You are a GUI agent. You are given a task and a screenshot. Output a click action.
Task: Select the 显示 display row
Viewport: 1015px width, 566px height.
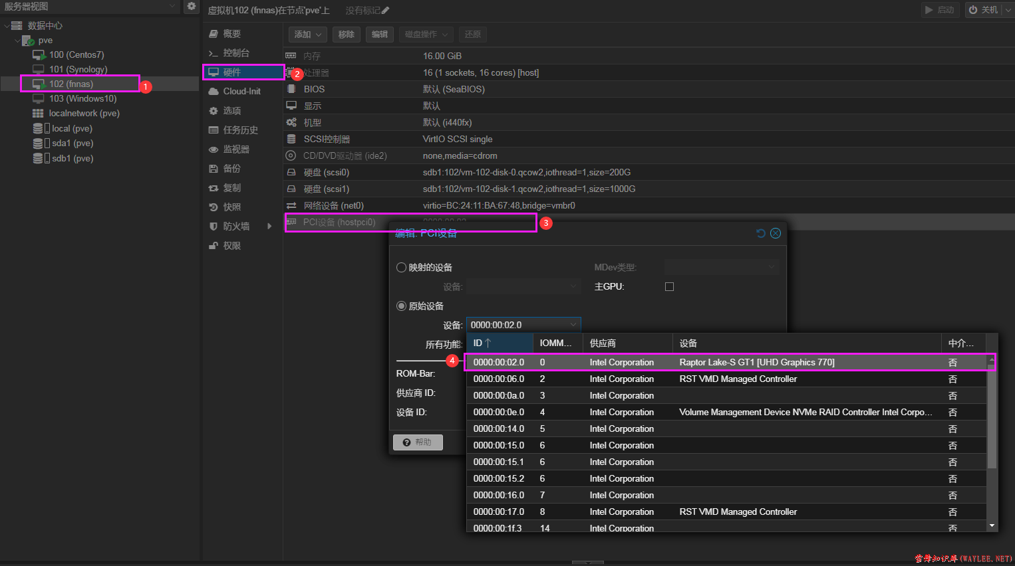(649, 106)
